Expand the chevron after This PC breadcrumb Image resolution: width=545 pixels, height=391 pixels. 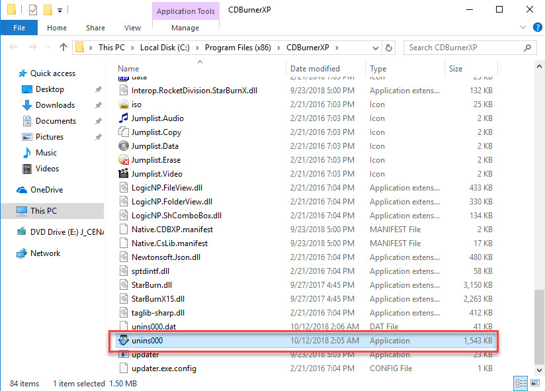click(132, 48)
